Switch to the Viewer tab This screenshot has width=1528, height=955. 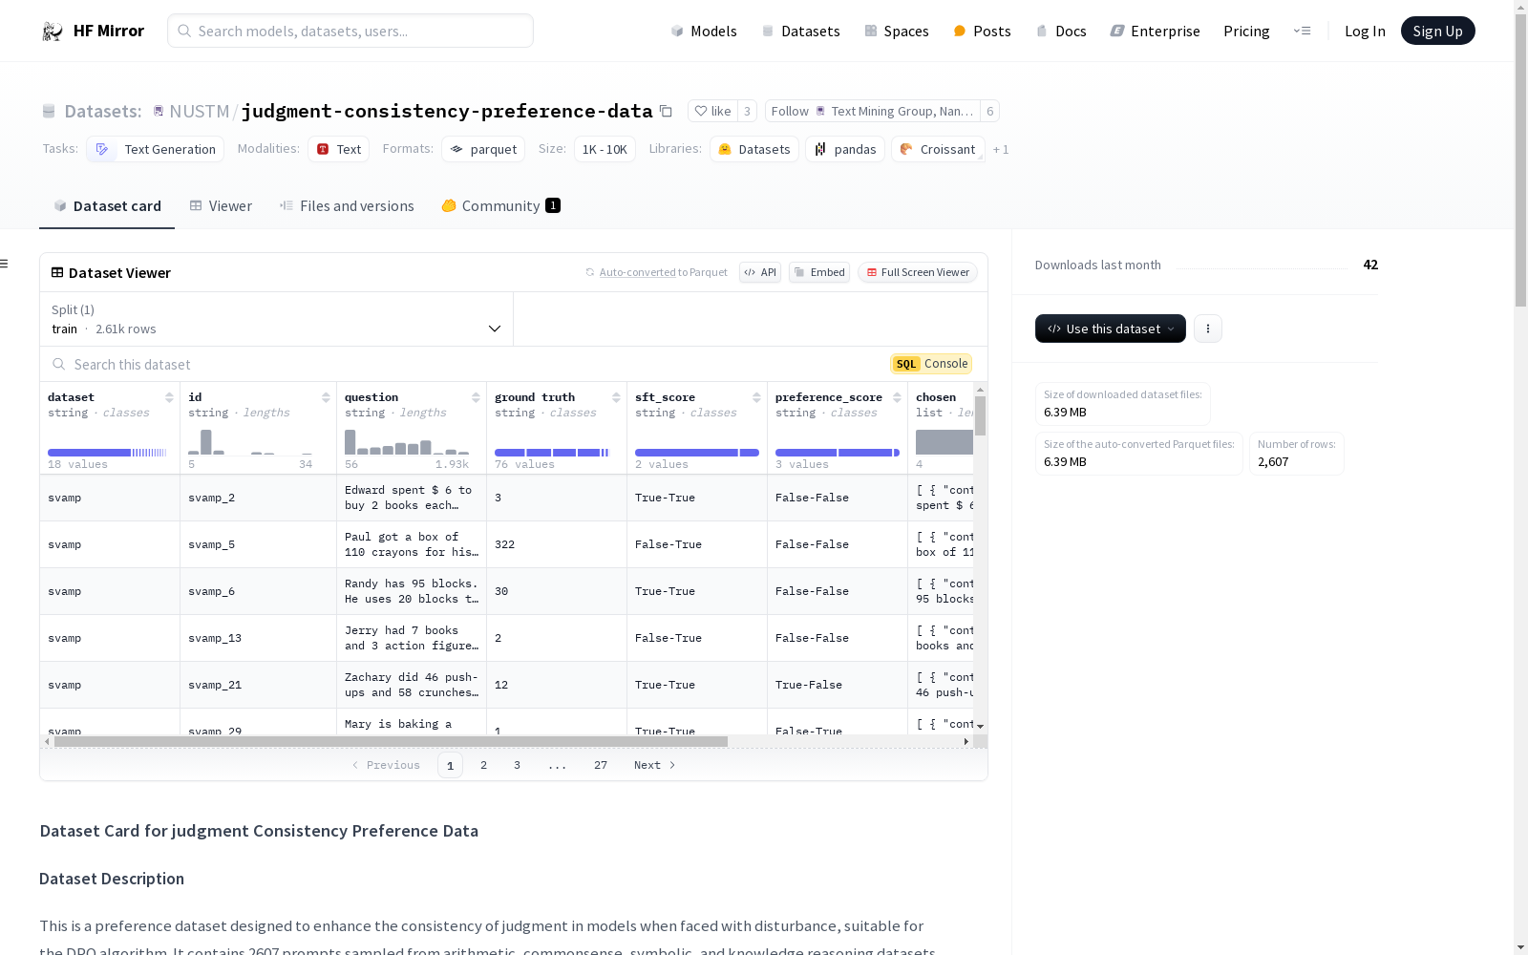[x=221, y=206]
